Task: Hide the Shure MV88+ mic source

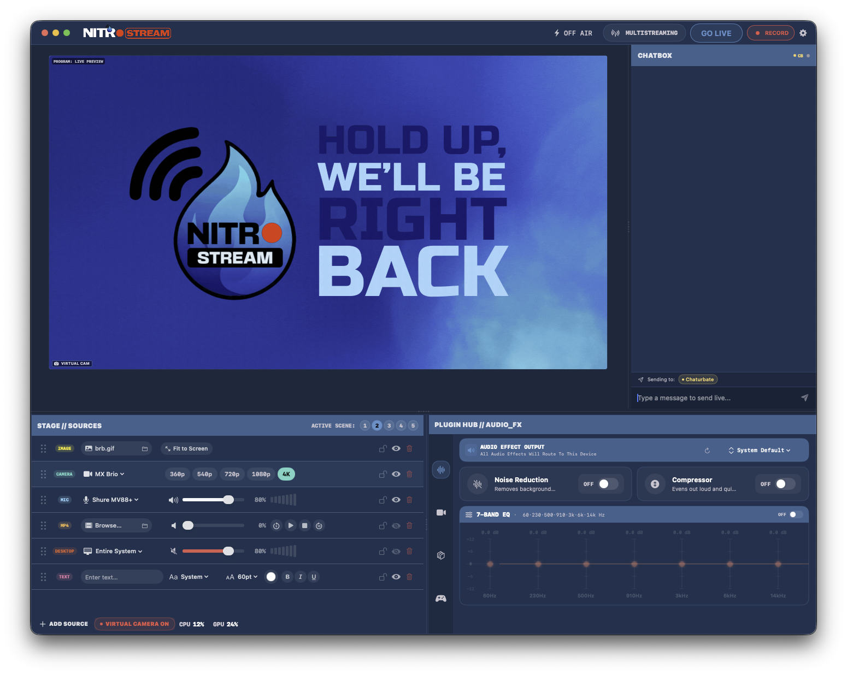Action: coord(396,500)
